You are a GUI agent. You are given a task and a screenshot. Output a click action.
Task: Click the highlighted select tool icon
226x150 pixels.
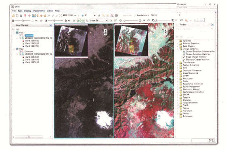tap(34, 16)
